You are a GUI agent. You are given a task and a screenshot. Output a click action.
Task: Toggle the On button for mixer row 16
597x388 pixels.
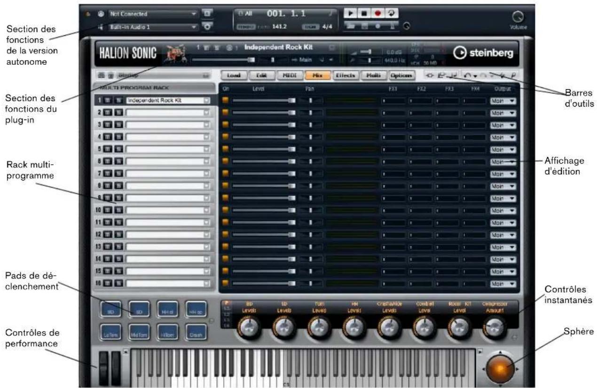point(226,283)
